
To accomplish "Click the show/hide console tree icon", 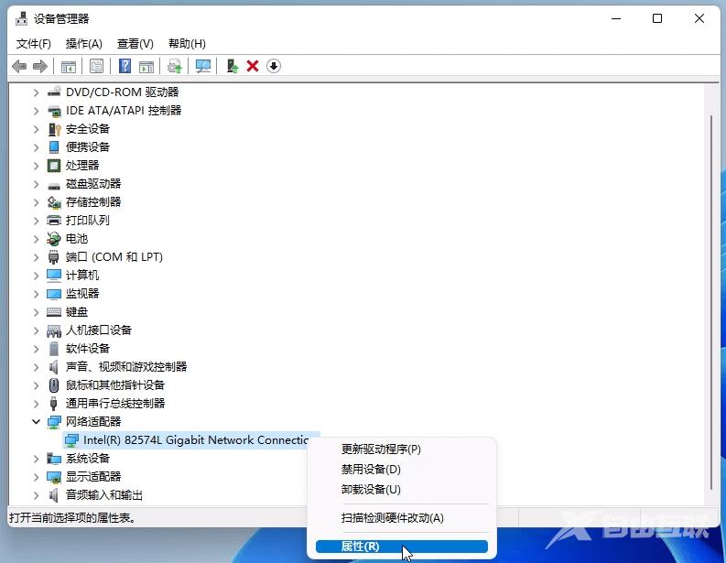I will (x=69, y=66).
